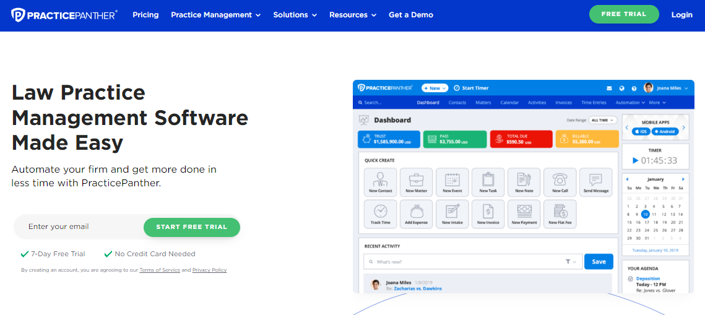Click the Enter your email field

coord(79,227)
